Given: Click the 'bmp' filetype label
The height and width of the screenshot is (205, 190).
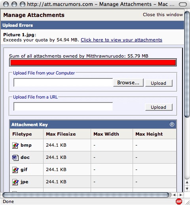Looking at the screenshot, I should 26,145.
